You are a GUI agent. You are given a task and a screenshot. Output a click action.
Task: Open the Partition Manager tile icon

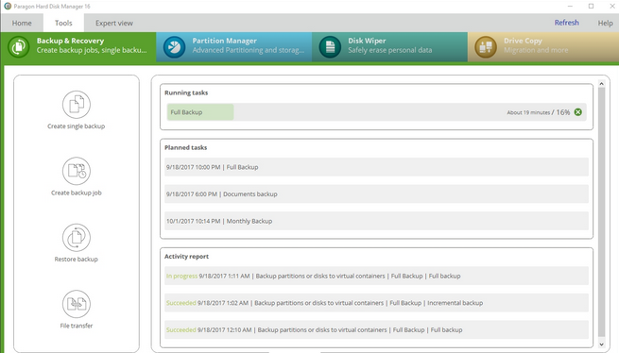[174, 47]
